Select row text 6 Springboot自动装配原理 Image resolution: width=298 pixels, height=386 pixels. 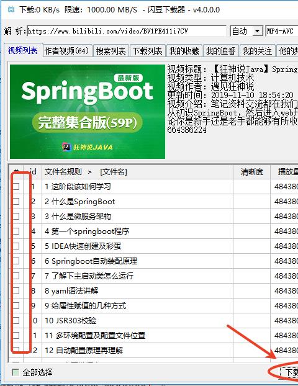(x=91, y=261)
